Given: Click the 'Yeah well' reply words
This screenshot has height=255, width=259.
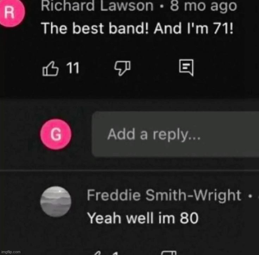Looking at the screenshot, I should (x=121, y=218).
